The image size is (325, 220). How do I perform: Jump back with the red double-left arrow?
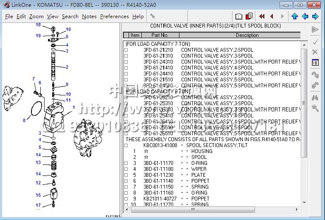262,17
